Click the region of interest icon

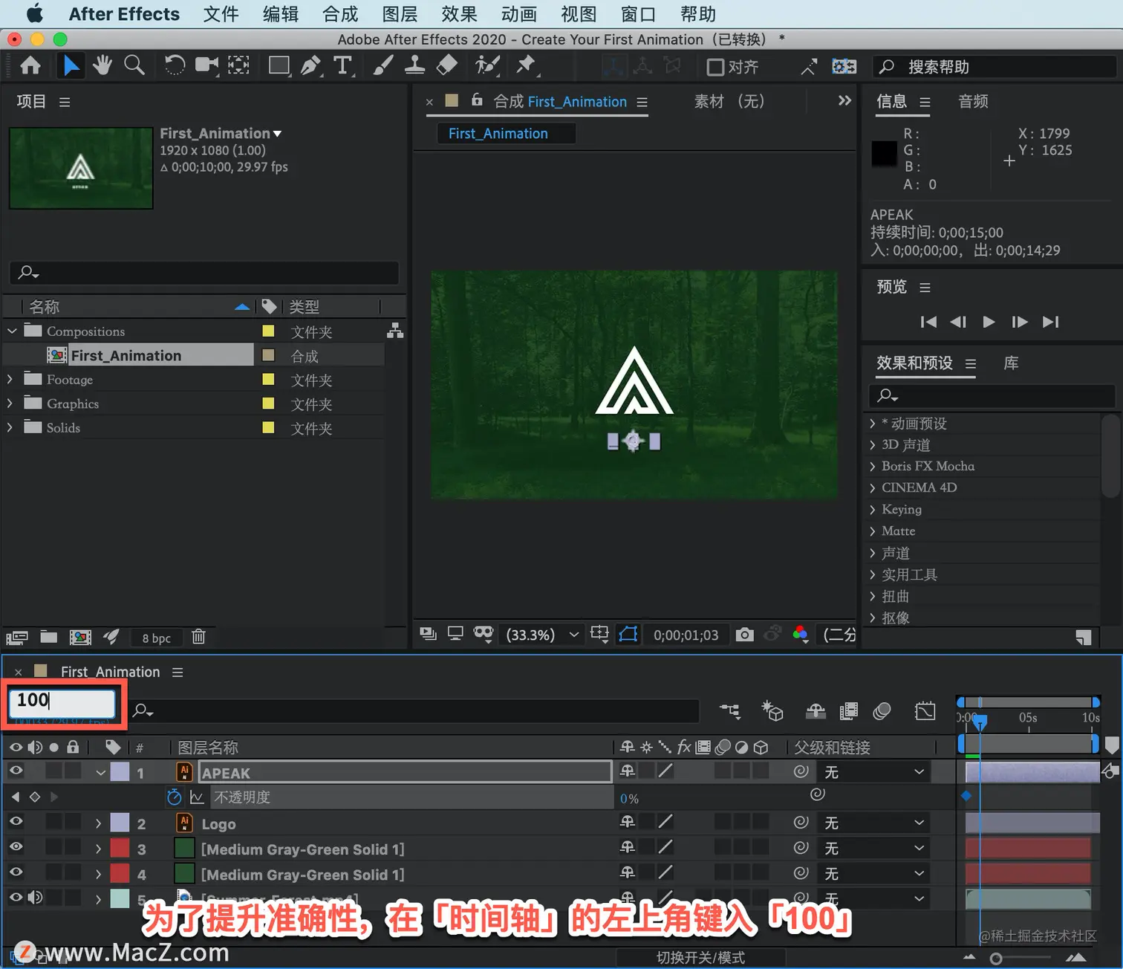coord(599,634)
